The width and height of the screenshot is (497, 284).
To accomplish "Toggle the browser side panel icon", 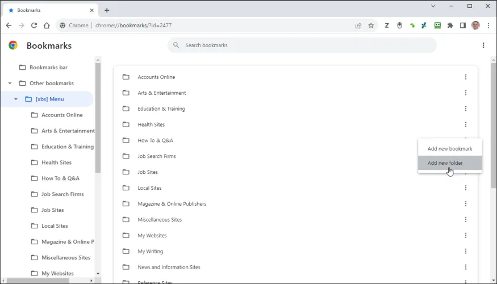I will (x=463, y=26).
